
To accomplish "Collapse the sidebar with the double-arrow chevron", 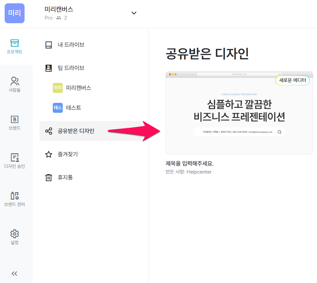I will click(14, 273).
